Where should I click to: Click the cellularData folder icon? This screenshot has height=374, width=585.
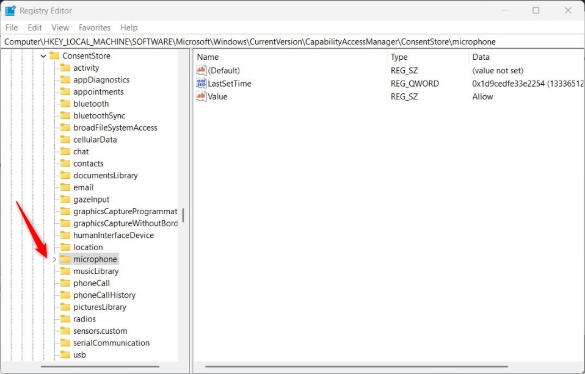click(x=65, y=139)
